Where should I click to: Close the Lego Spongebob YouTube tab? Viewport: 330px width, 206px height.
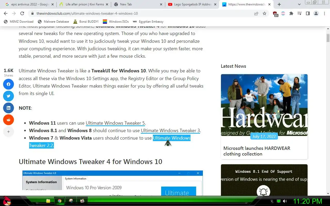215,4
